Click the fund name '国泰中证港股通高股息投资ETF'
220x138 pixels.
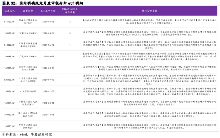(28, 68)
